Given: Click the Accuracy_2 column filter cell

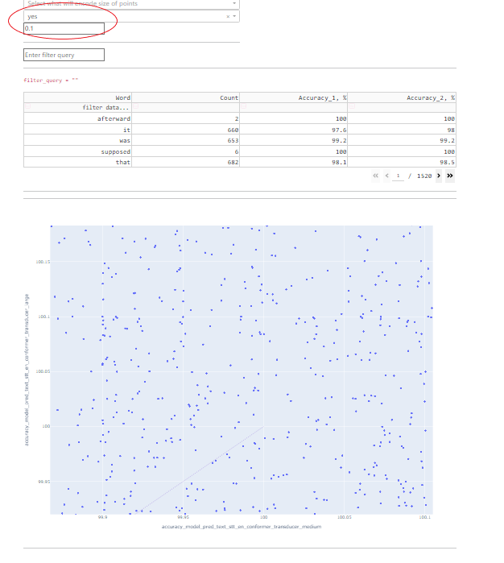Looking at the screenshot, I should (403, 107).
